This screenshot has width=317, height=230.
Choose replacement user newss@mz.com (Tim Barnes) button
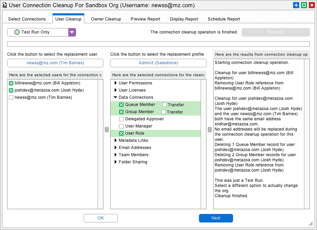(x=55, y=63)
